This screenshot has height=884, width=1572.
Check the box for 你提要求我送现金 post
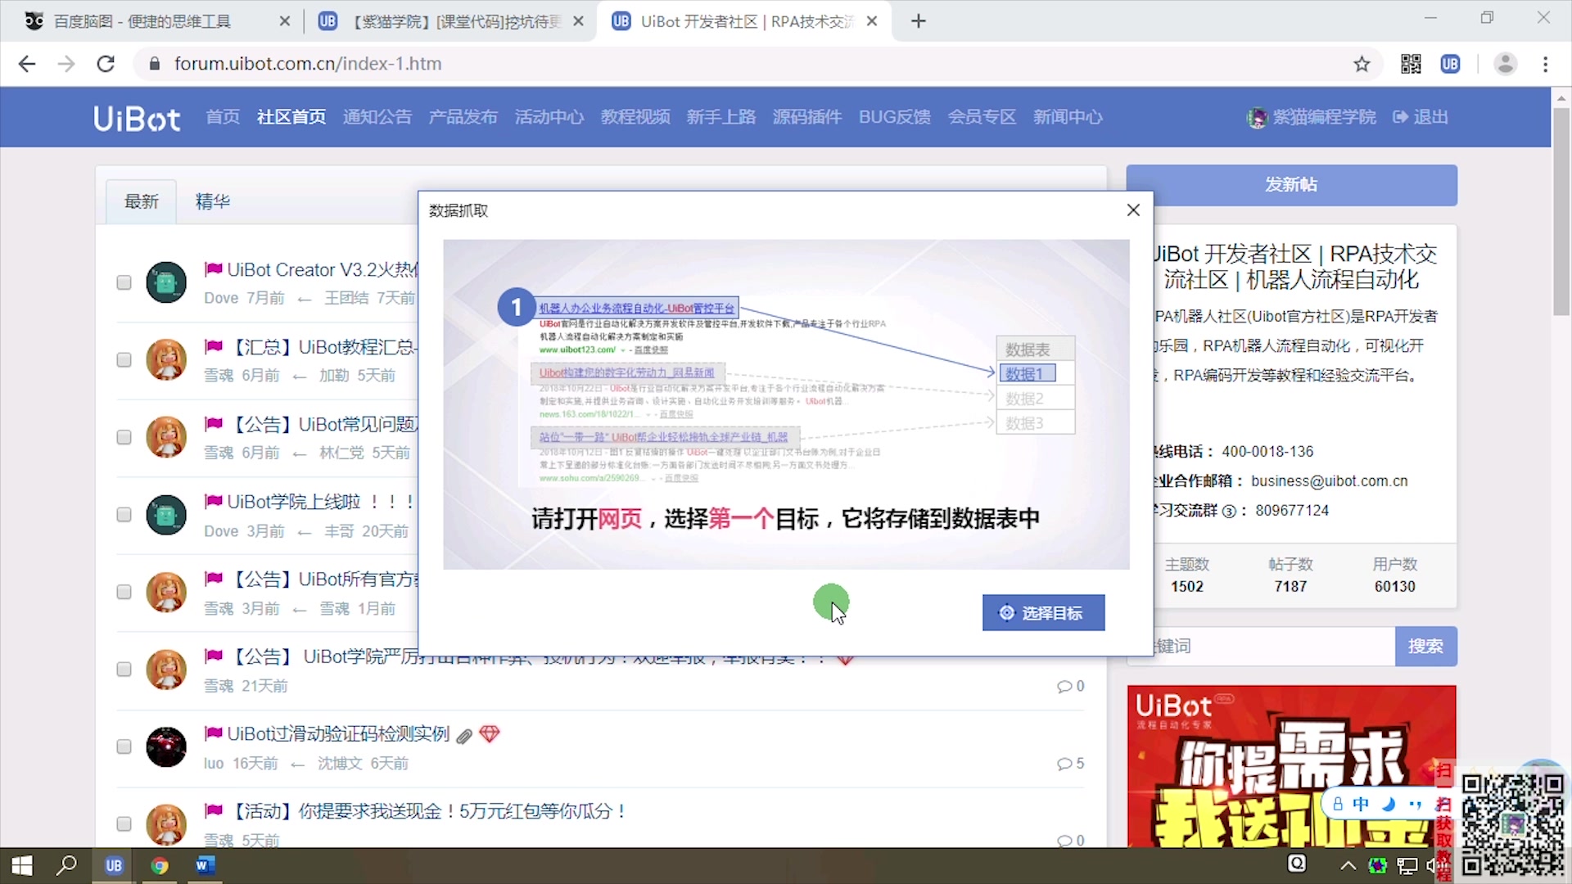tap(124, 823)
